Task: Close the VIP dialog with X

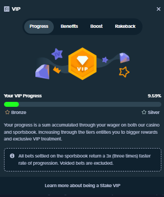Action: [159, 9]
